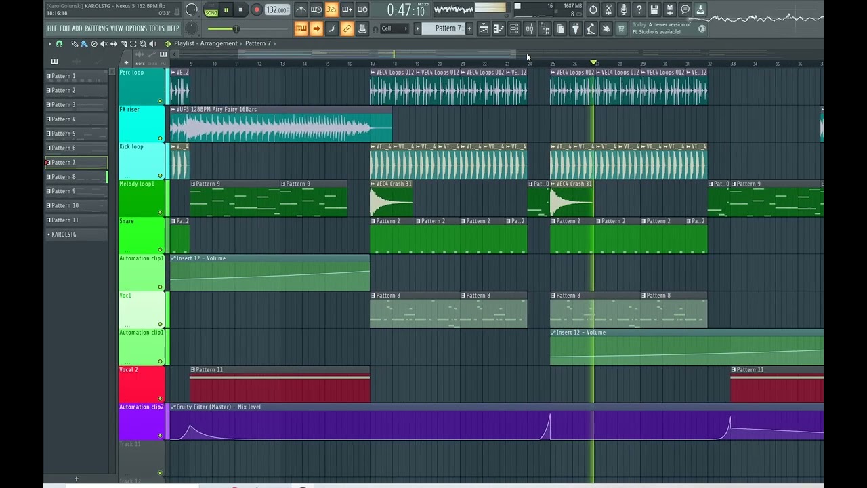This screenshot has width=867, height=488.
Task: Open the TOOLS menu
Action: 156,28
